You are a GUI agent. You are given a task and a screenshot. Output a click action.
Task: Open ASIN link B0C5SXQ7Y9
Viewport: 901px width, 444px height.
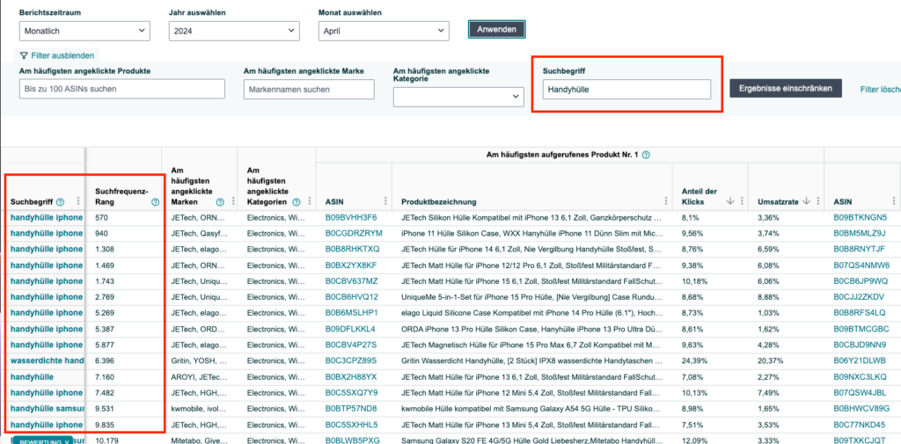tap(352, 392)
